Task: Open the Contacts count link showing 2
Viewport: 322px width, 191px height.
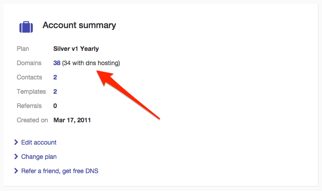Action: click(x=55, y=77)
